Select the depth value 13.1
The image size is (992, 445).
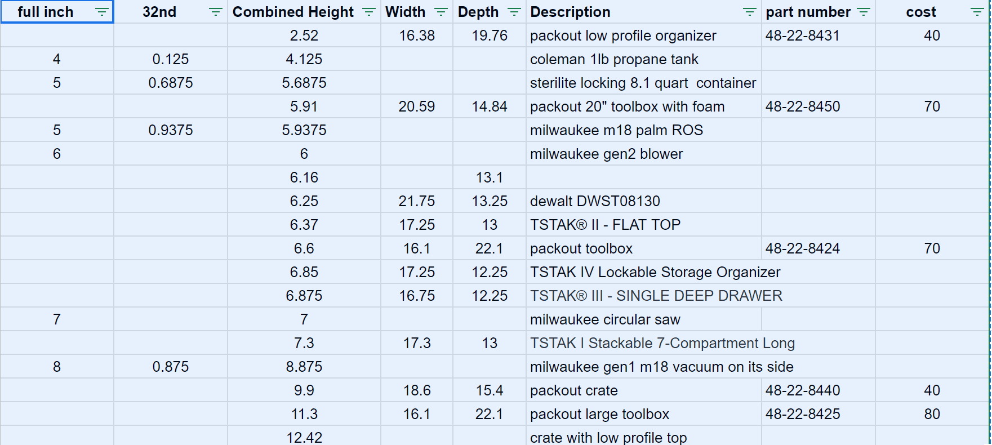pos(490,177)
